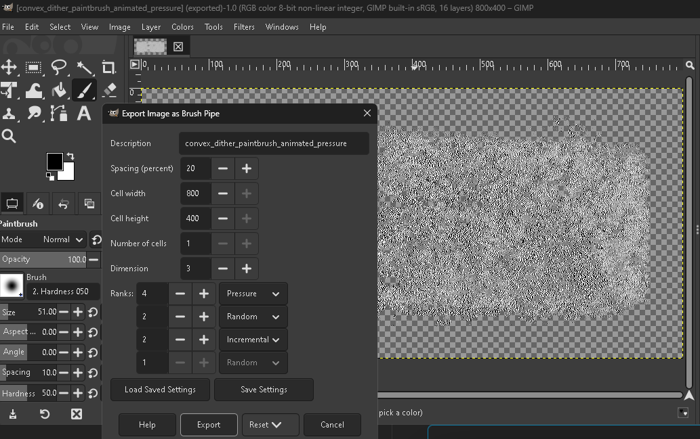Increase the Spacing percent value
Screen dimensions: 700x439
coord(247,168)
